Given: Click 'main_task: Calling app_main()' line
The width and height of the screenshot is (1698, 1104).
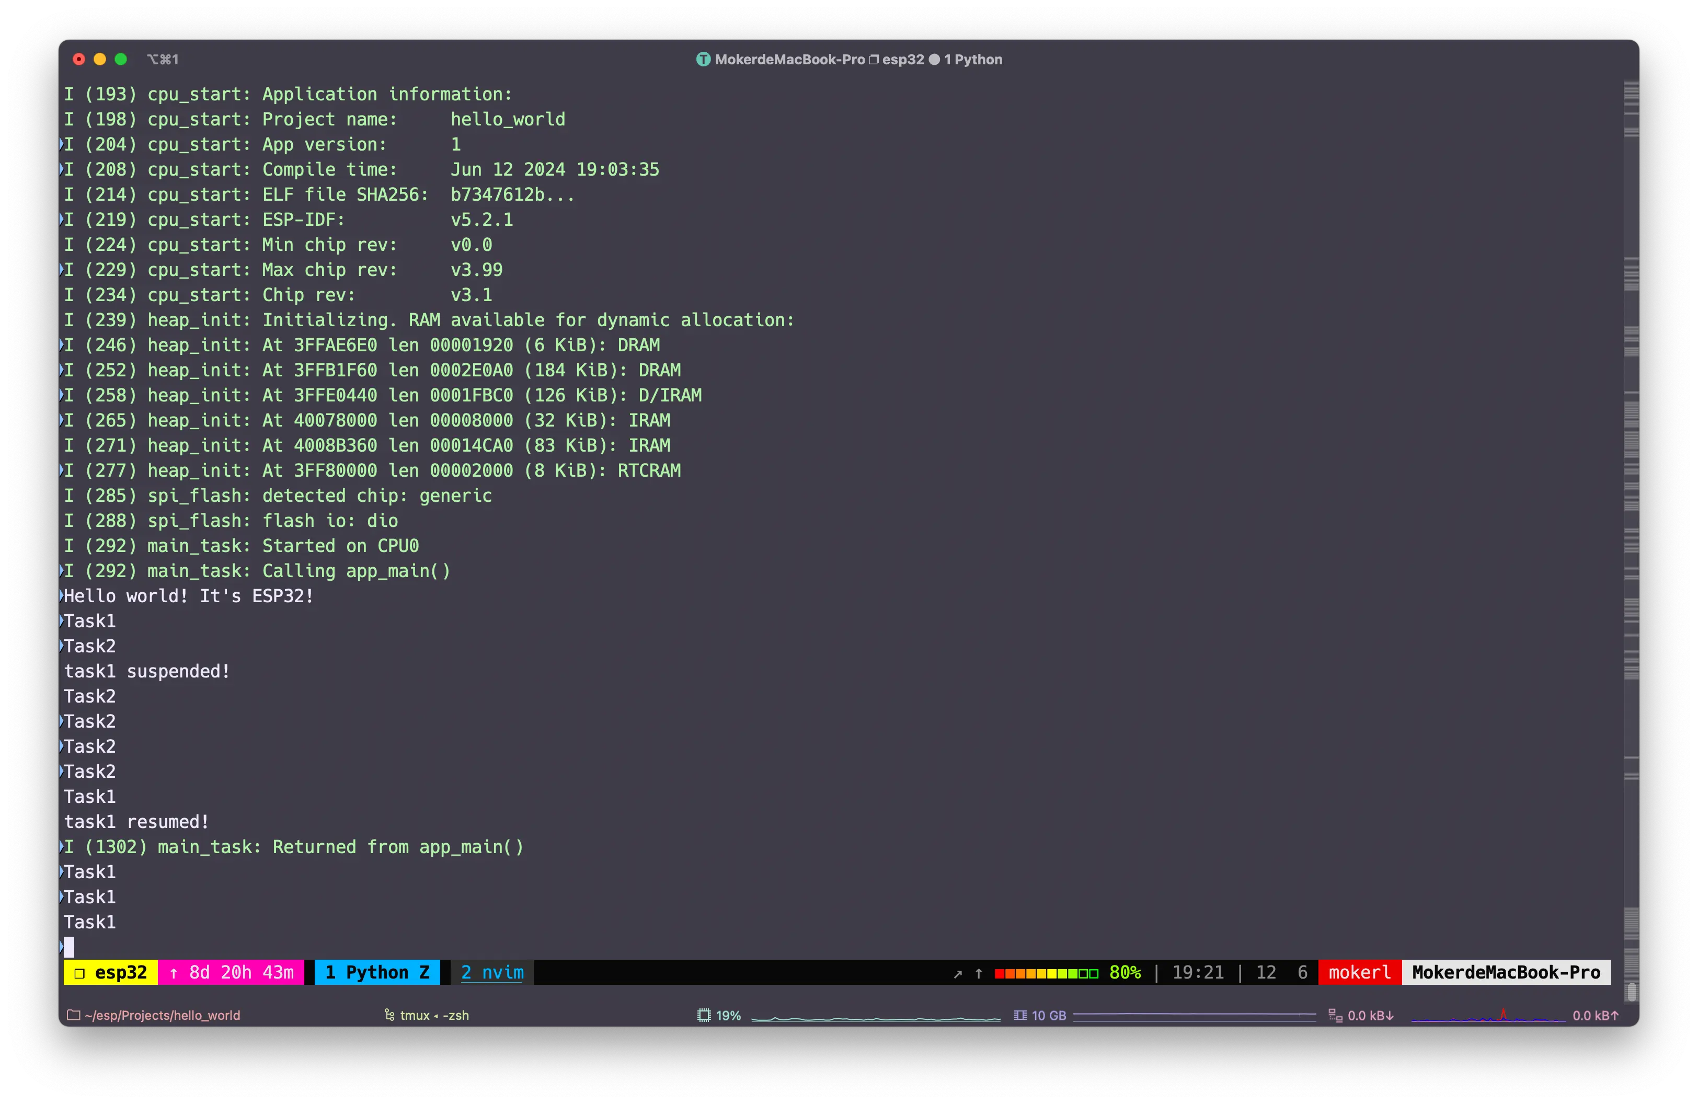Looking at the screenshot, I should point(258,570).
